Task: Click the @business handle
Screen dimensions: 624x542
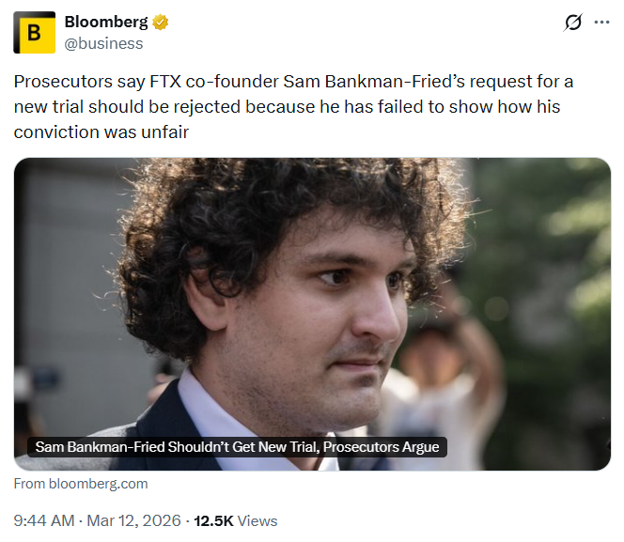Action: (x=103, y=43)
